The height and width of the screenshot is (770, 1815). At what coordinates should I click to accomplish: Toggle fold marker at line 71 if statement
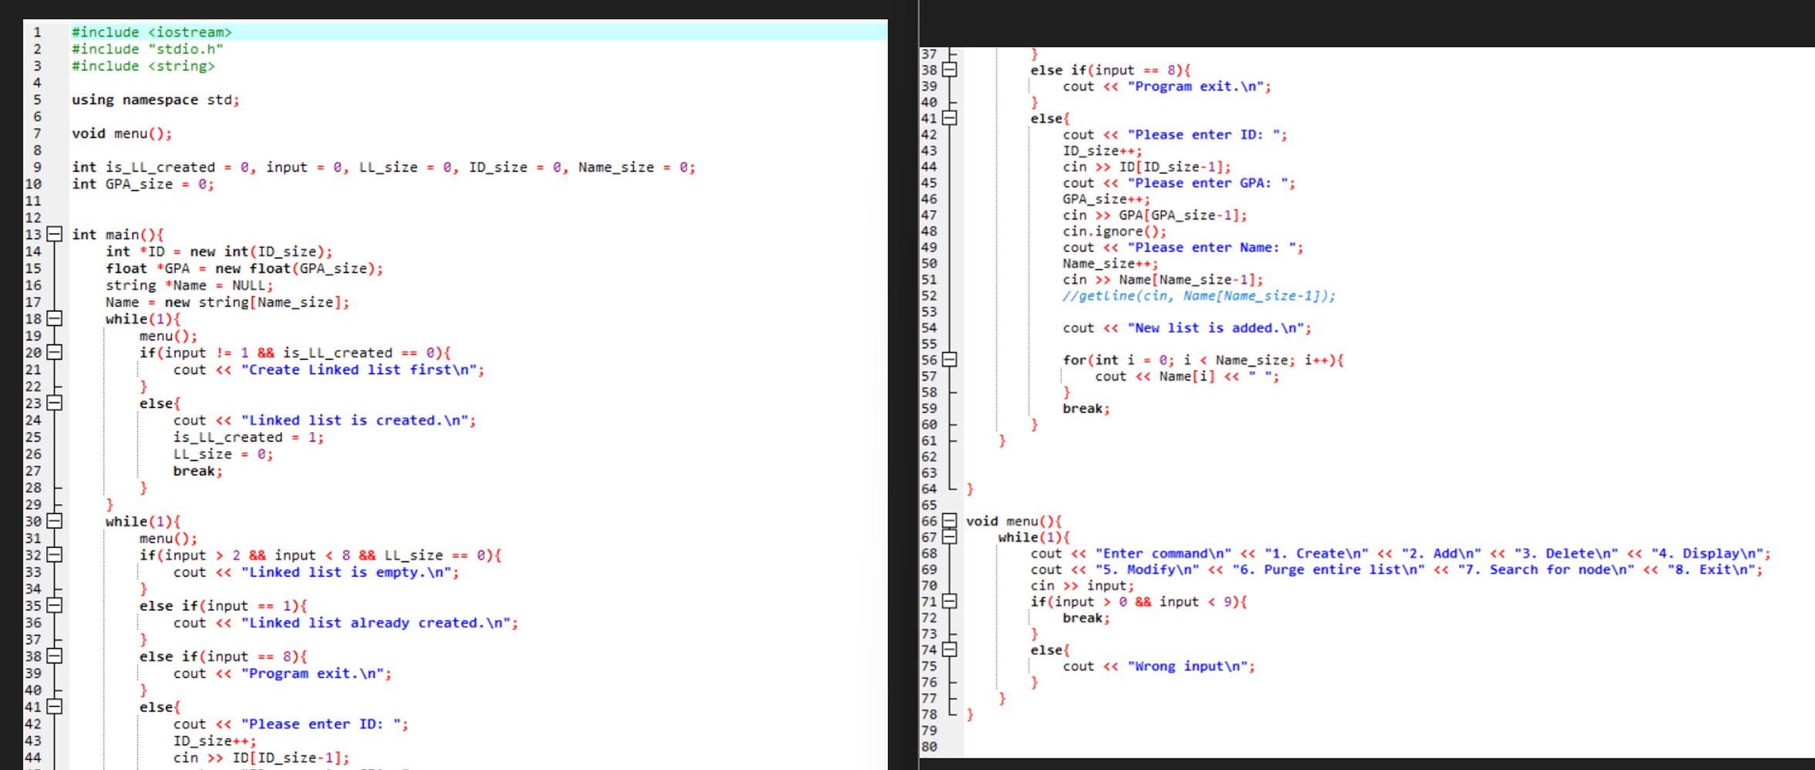[950, 601]
